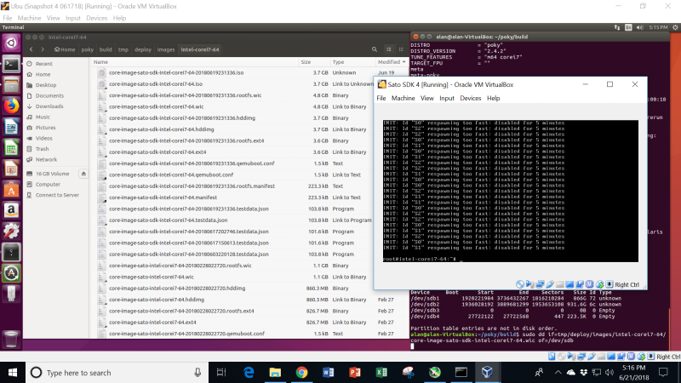Open Firefox from the Ubuntu launcher
The width and height of the screenshot is (681, 383).
tap(11, 106)
